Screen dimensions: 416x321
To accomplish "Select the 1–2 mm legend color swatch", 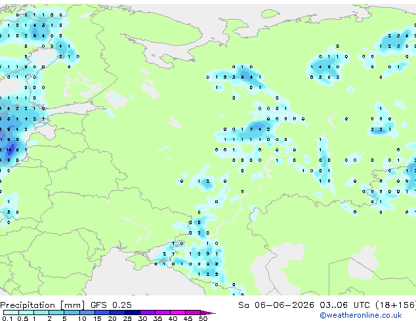I will coord(41,312).
